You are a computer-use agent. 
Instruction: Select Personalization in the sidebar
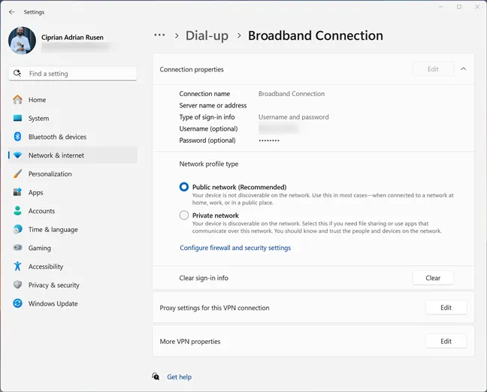tap(73, 173)
